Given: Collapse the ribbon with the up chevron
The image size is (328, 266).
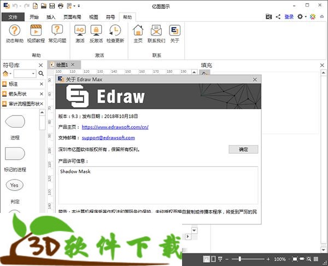Looking at the screenshot, I should coord(322,17).
